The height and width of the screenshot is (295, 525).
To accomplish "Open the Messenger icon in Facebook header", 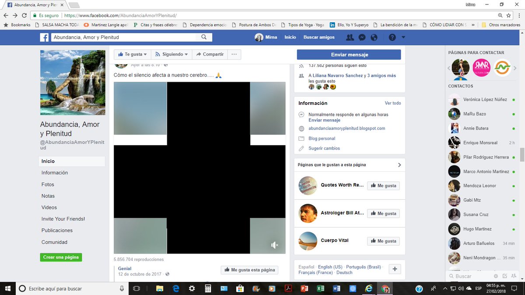I will (x=362, y=38).
